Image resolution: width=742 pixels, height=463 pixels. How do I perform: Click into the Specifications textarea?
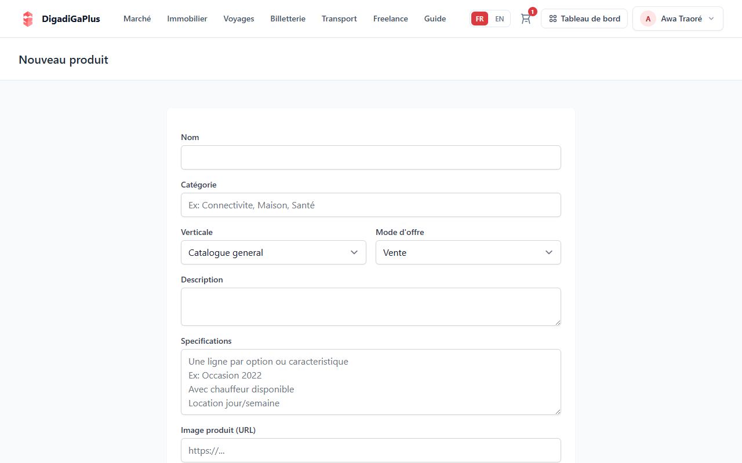click(371, 382)
